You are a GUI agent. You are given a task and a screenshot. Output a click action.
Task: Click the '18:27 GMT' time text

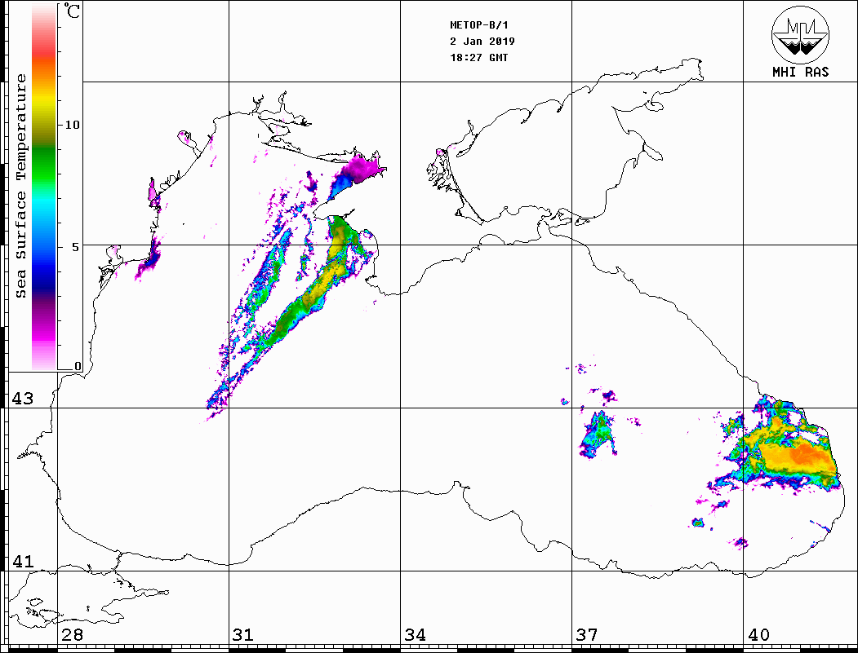pos(478,57)
